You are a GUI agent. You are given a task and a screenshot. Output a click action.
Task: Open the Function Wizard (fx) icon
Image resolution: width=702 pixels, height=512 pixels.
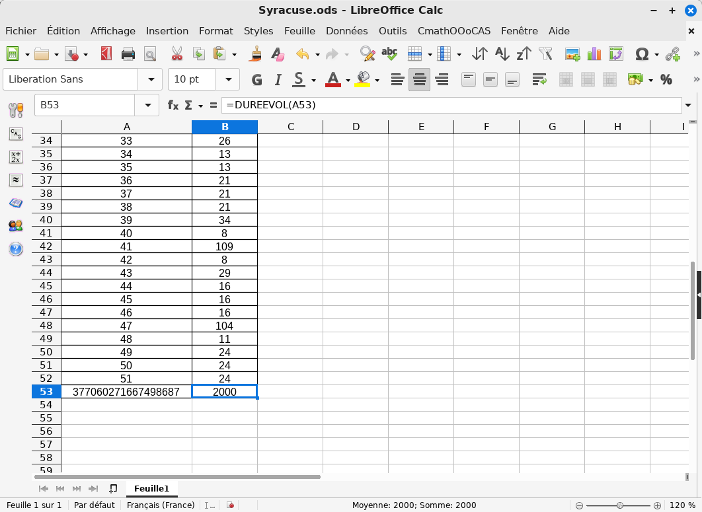pos(173,105)
